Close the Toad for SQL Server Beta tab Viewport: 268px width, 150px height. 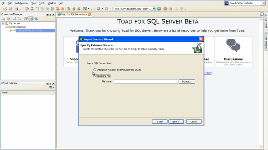click(89, 15)
